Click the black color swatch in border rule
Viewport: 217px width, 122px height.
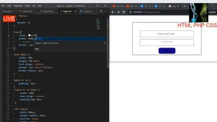click(x=43, y=67)
